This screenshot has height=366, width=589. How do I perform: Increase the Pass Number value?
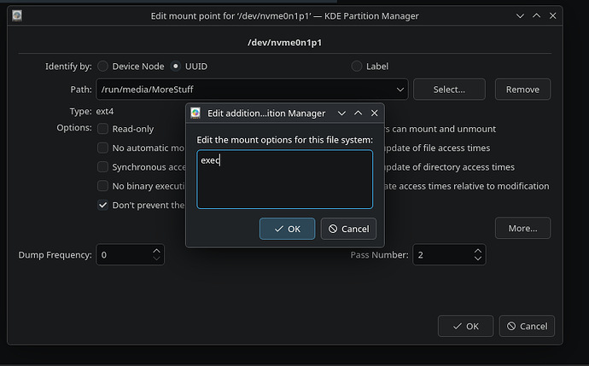pyautogui.click(x=478, y=250)
